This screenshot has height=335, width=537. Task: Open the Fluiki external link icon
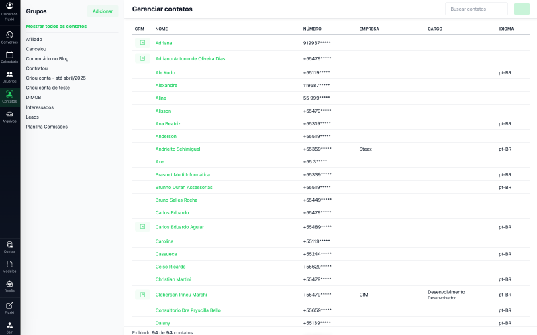(9, 306)
